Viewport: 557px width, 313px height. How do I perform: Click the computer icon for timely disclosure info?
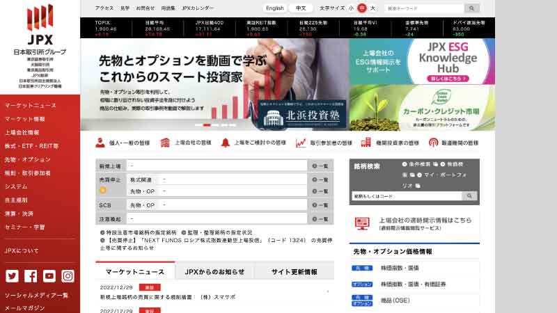(362, 223)
